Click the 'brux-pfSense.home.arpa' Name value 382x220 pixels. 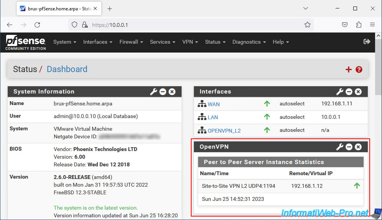83,103
